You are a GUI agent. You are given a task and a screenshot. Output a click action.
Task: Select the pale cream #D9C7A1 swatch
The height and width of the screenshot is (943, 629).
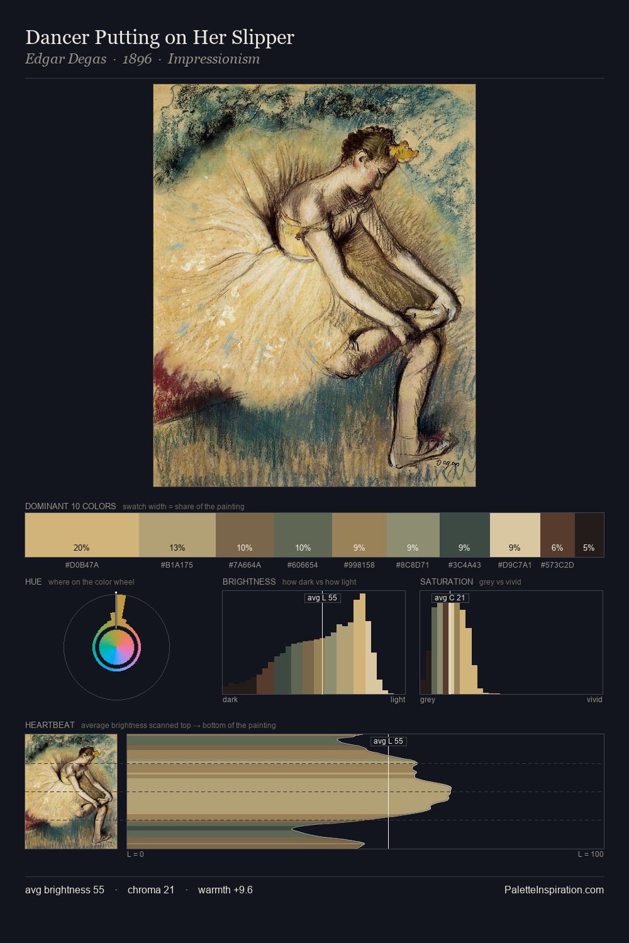coord(515,535)
